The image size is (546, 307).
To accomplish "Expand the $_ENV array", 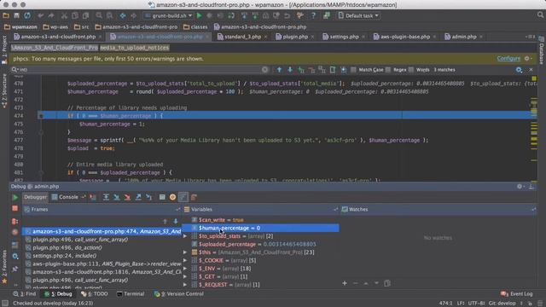I will coord(185,269).
